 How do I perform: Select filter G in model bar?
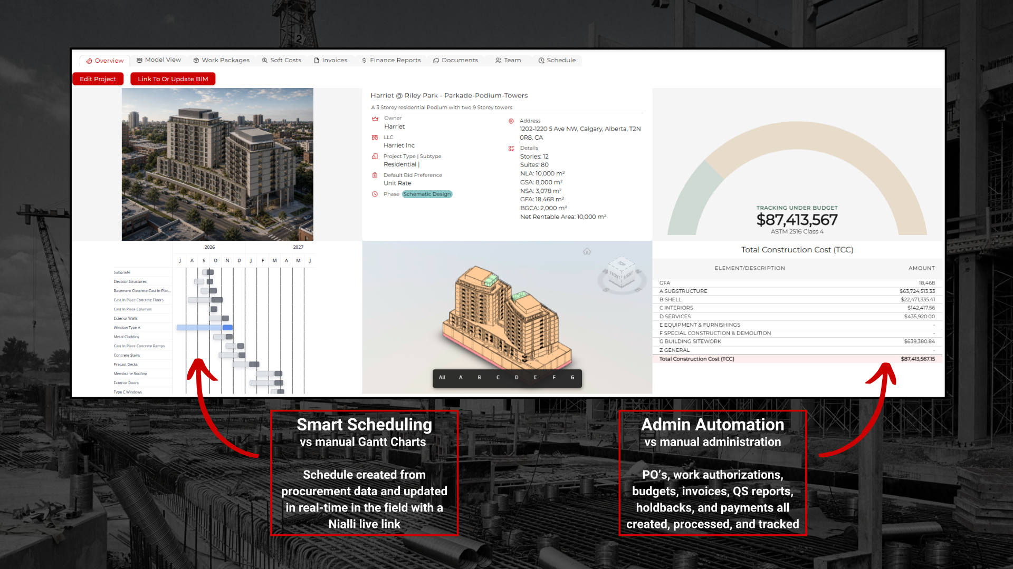(572, 378)
